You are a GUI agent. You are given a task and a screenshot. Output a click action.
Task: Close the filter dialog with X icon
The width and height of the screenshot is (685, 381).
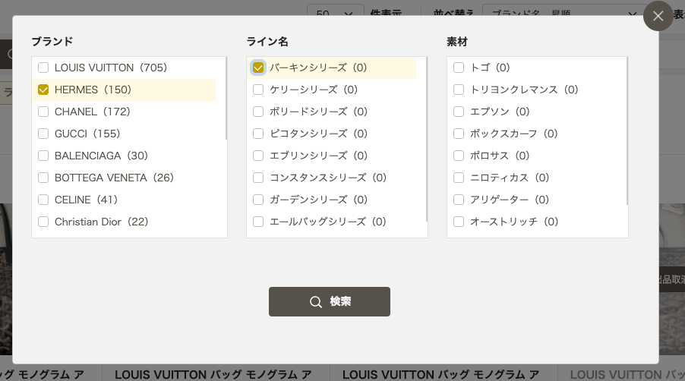tap(658, 16)
